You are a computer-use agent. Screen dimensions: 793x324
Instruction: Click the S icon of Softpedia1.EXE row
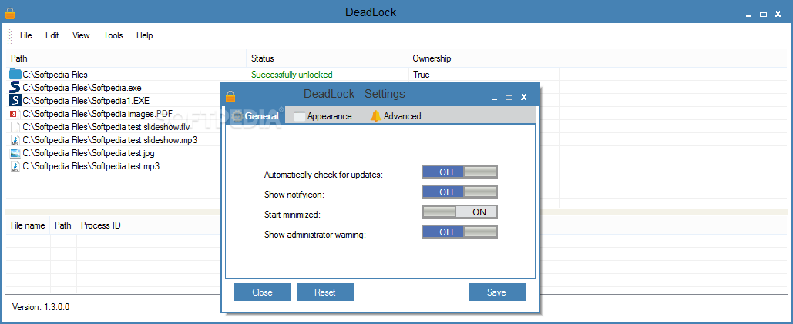coord(15,100)
